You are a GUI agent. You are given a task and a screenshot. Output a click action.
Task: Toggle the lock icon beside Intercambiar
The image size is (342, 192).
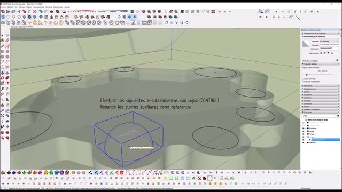coord(324,53)
